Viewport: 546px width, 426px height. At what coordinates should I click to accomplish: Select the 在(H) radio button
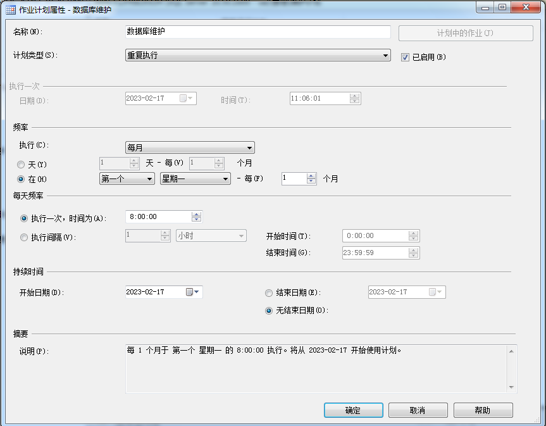click(x=21, y=179)
